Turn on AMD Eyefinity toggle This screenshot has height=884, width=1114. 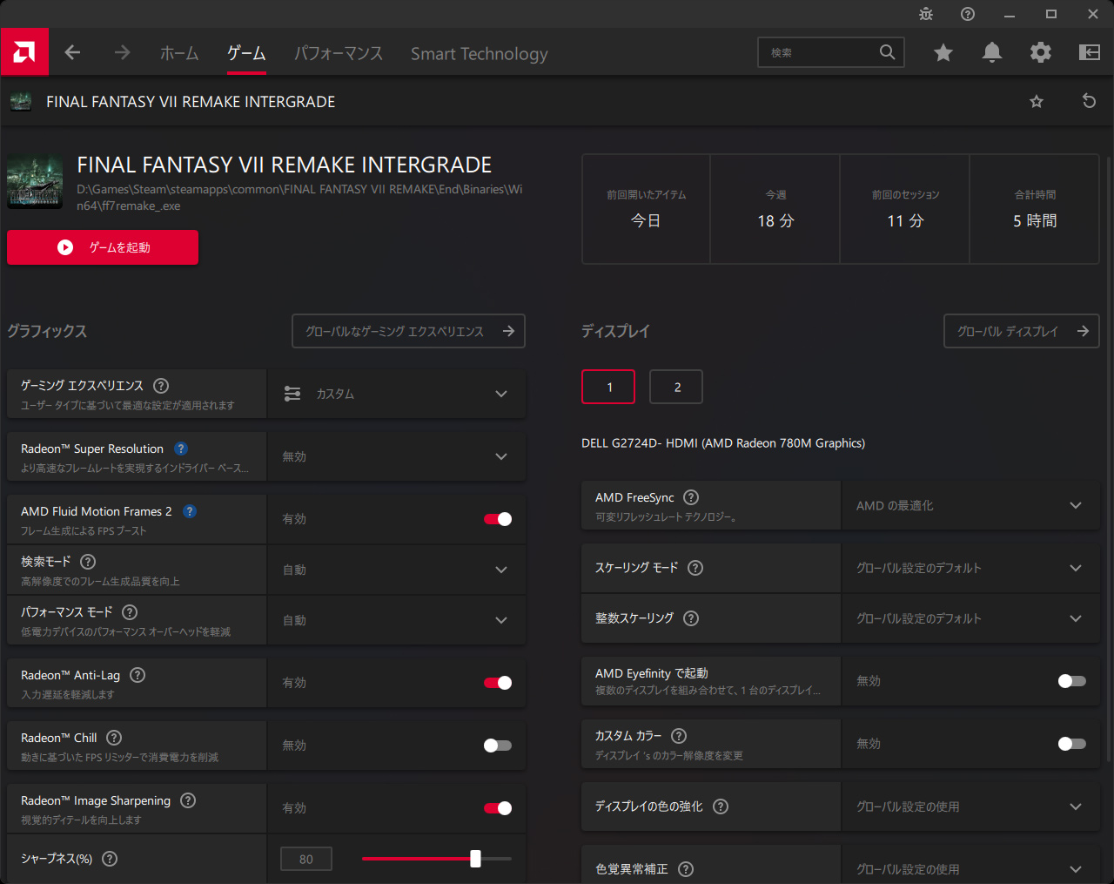click(x=1071, y=681)
